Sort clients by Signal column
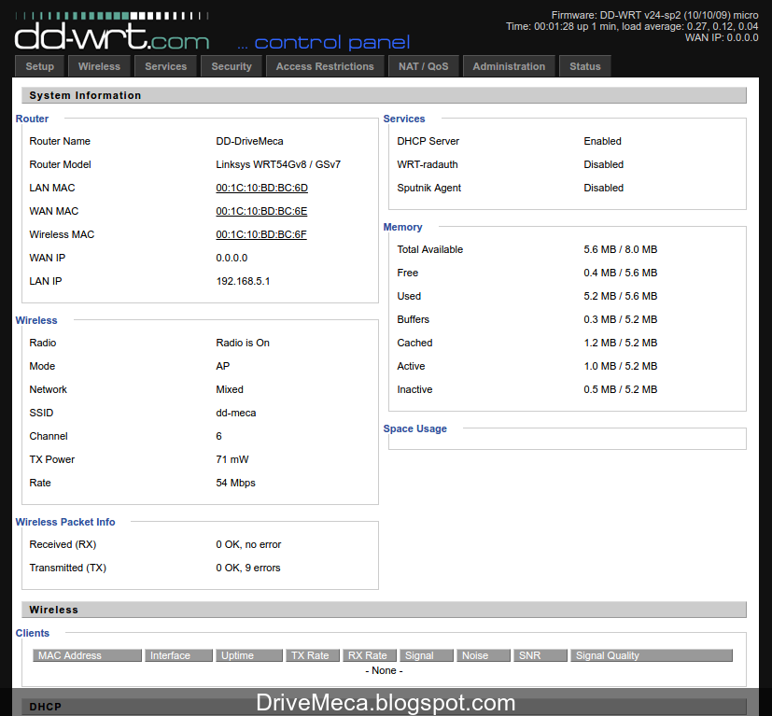772x716 pixels. coord(426,654)
